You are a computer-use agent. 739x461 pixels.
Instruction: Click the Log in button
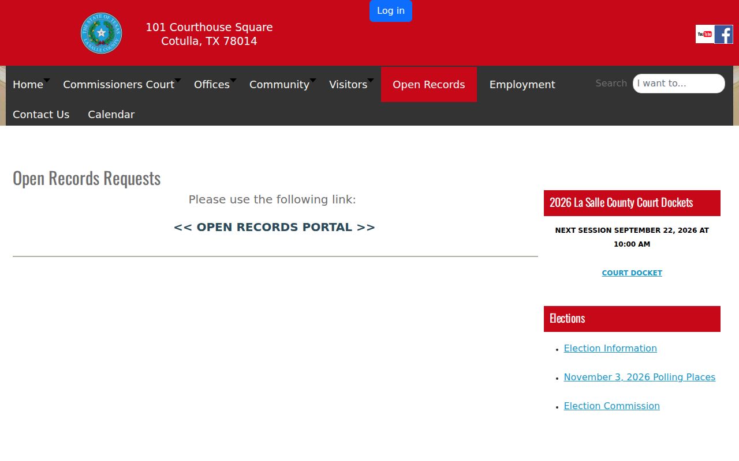(x=391, y=10)
